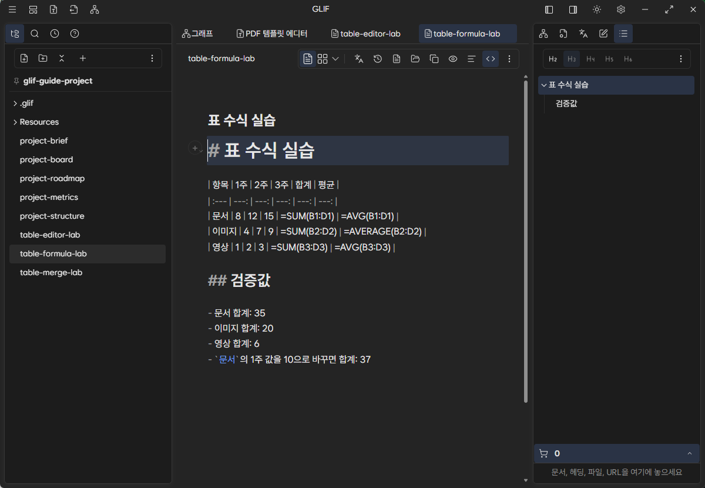Filter outline to H3 level
Image resolution: width=705 pixels, height=488 pixels.
572,59
